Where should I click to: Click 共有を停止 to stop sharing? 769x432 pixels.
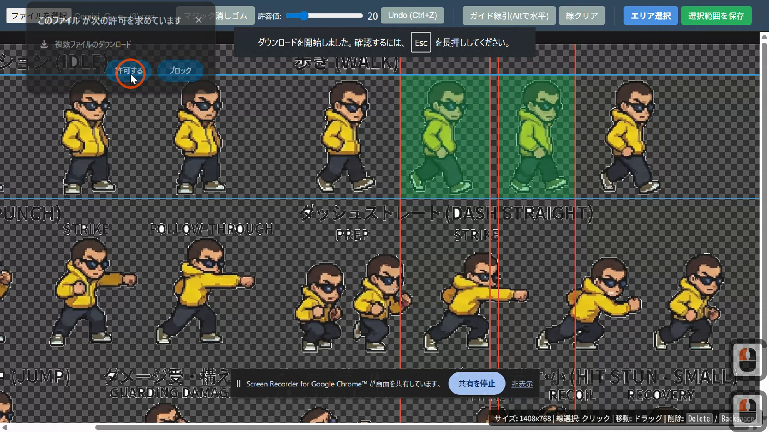(477, 383)
